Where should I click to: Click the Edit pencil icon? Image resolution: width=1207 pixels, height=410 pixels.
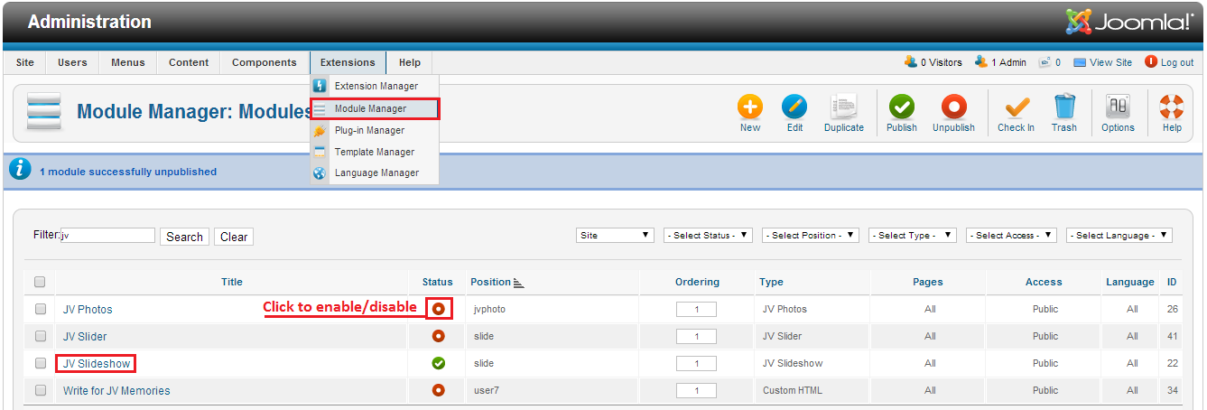pos(794,107)
